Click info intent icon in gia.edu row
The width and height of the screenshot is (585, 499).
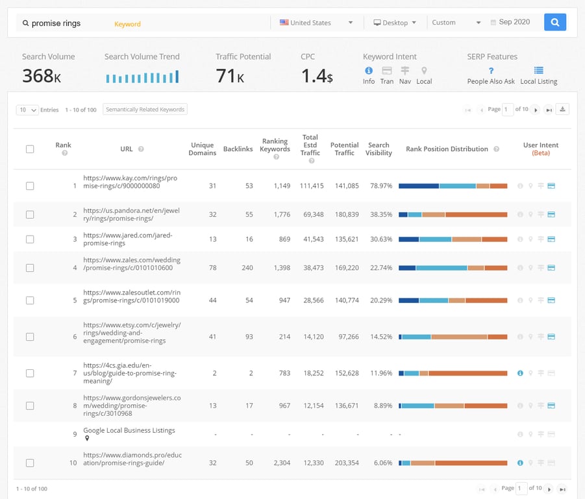520,373
